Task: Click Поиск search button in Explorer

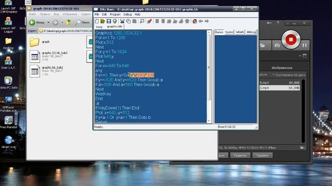Action: (x=82, y=22)
